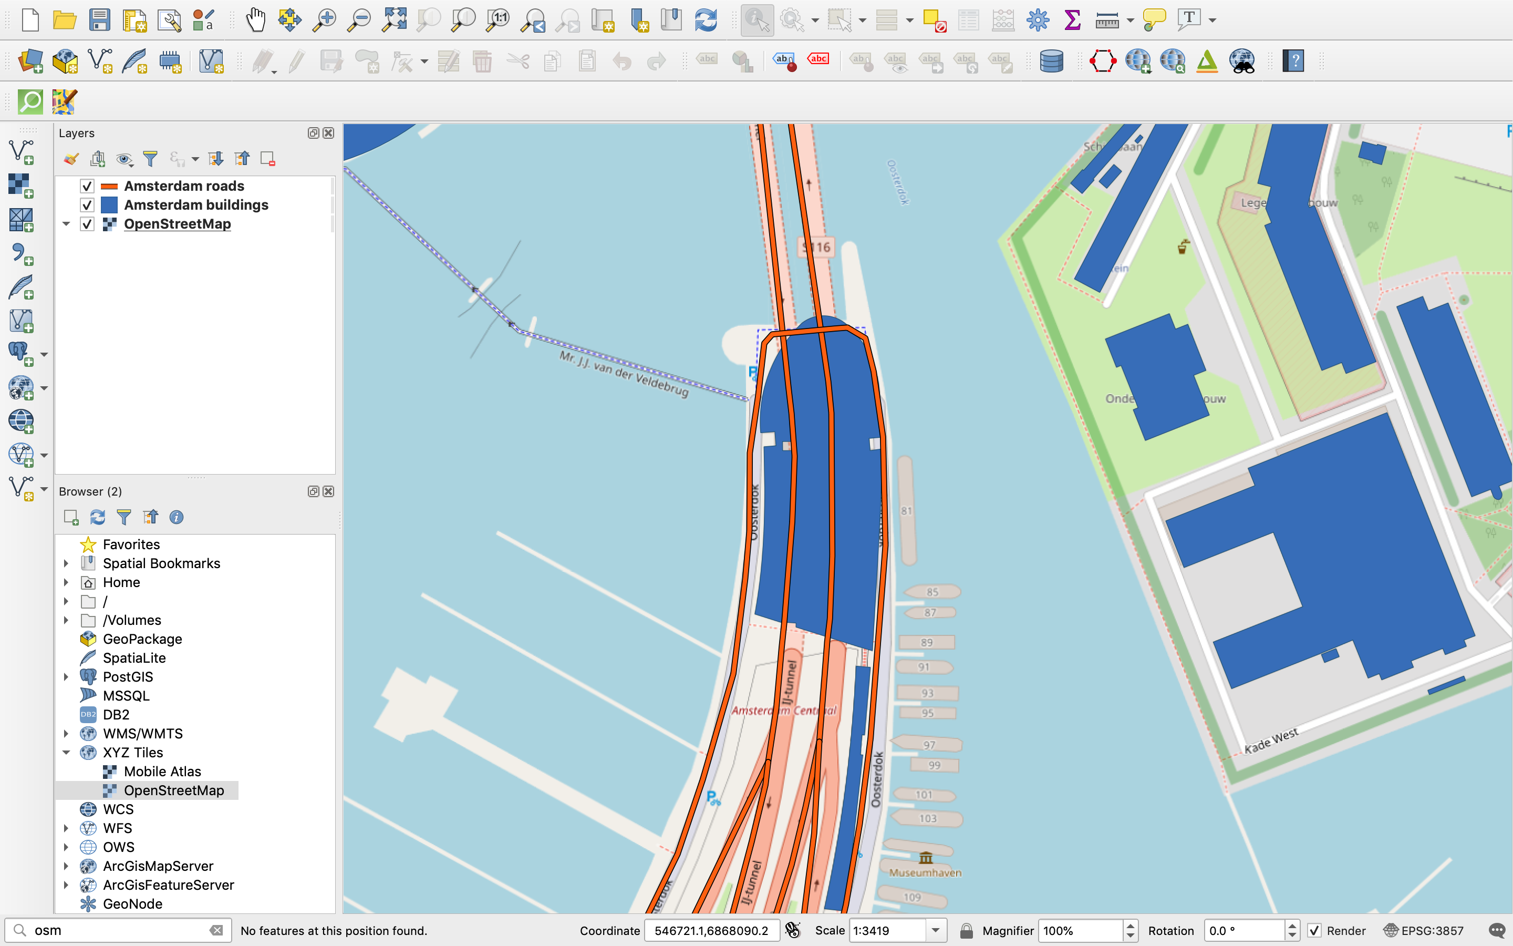Collapse the OpenStreetMap layer entry
This screenshot has width=1513, height=946.
click(x=66, y=223)
